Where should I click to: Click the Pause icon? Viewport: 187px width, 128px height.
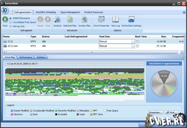click(40, 19)
